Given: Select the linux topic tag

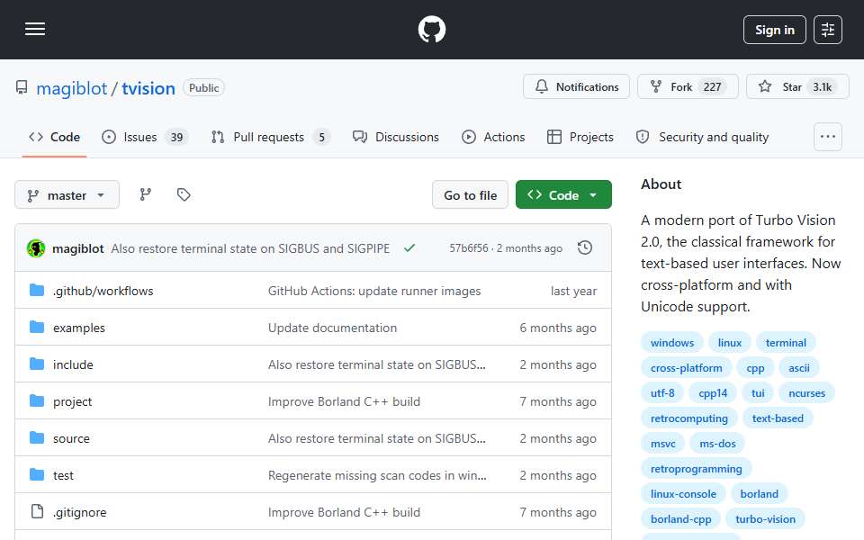Looking at the screenshot, I should tap(730, 343).
